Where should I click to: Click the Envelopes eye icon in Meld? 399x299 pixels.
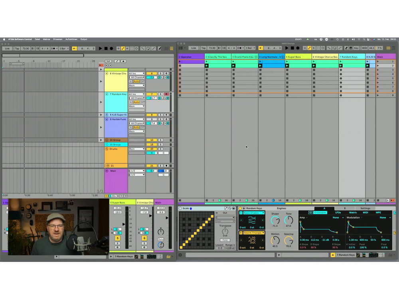(x=310, y=212)
